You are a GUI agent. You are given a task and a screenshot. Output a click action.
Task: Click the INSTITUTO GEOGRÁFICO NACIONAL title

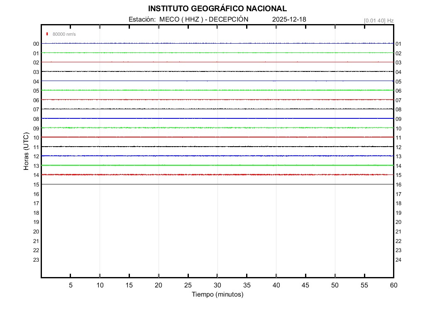pos(217,9)
